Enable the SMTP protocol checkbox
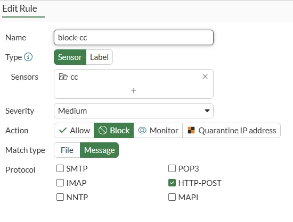Screen dimensions: 293x222 [60, 168]
